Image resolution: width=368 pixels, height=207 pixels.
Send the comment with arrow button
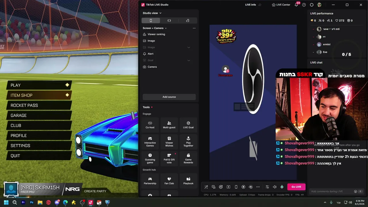coord(360,191)
